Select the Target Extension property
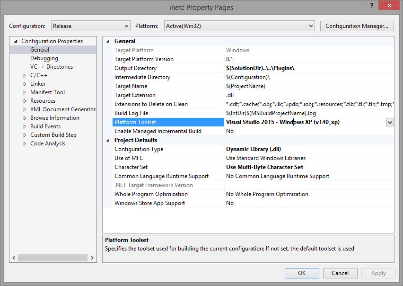The width and height of the screenshot is (403, 286). [x=135, y=95]
